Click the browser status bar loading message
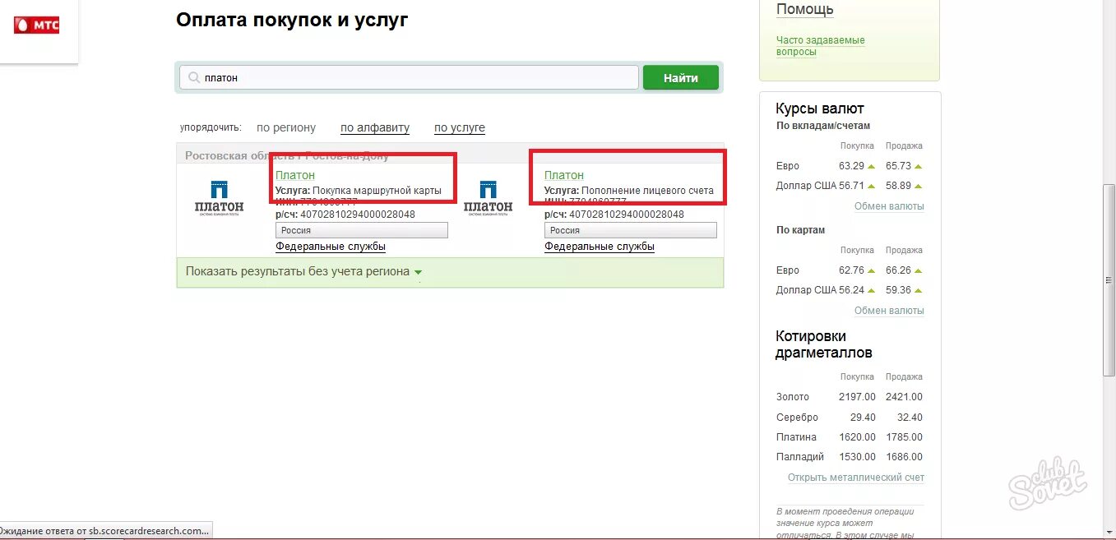 click(105, 531)
